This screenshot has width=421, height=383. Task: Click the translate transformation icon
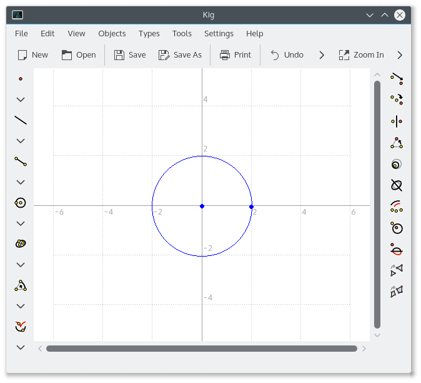point(396,78)
